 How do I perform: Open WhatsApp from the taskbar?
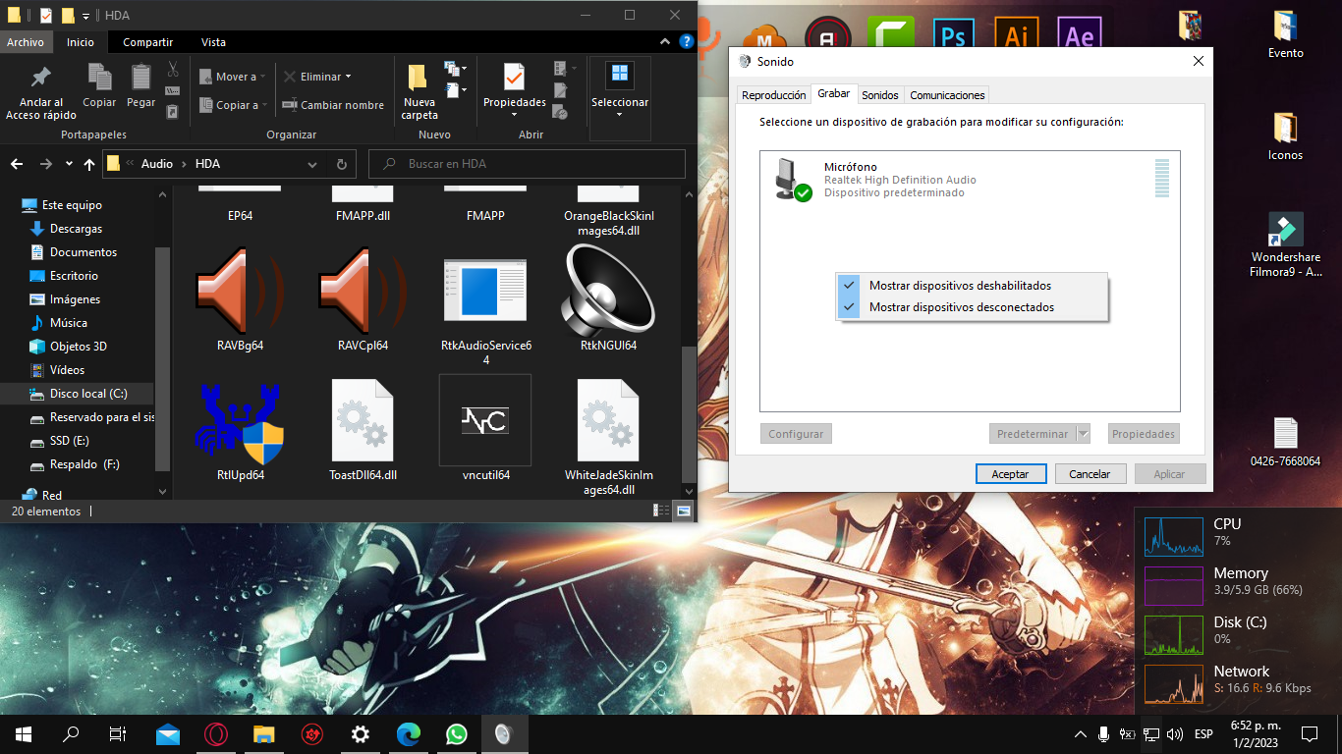[x=456, y=733]
